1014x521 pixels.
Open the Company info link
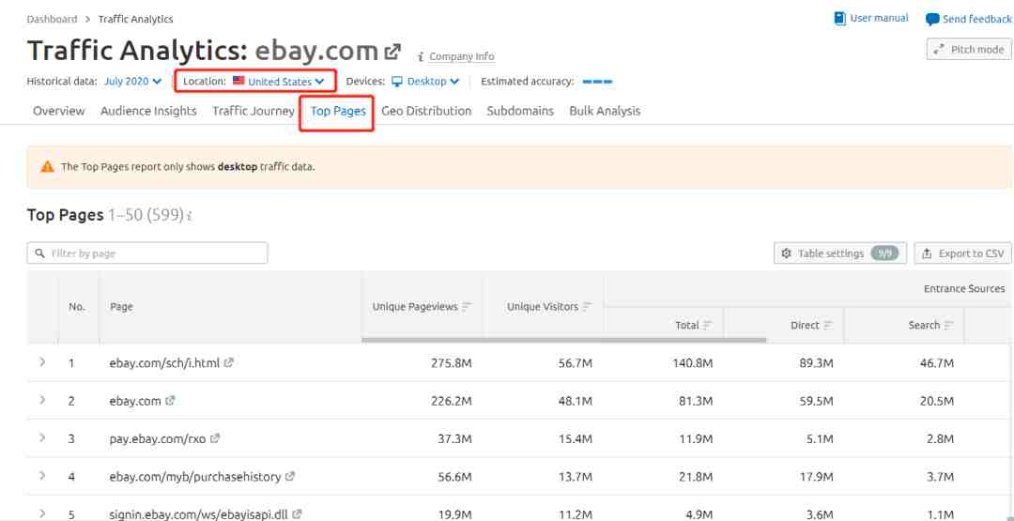[x=462, y=57]
